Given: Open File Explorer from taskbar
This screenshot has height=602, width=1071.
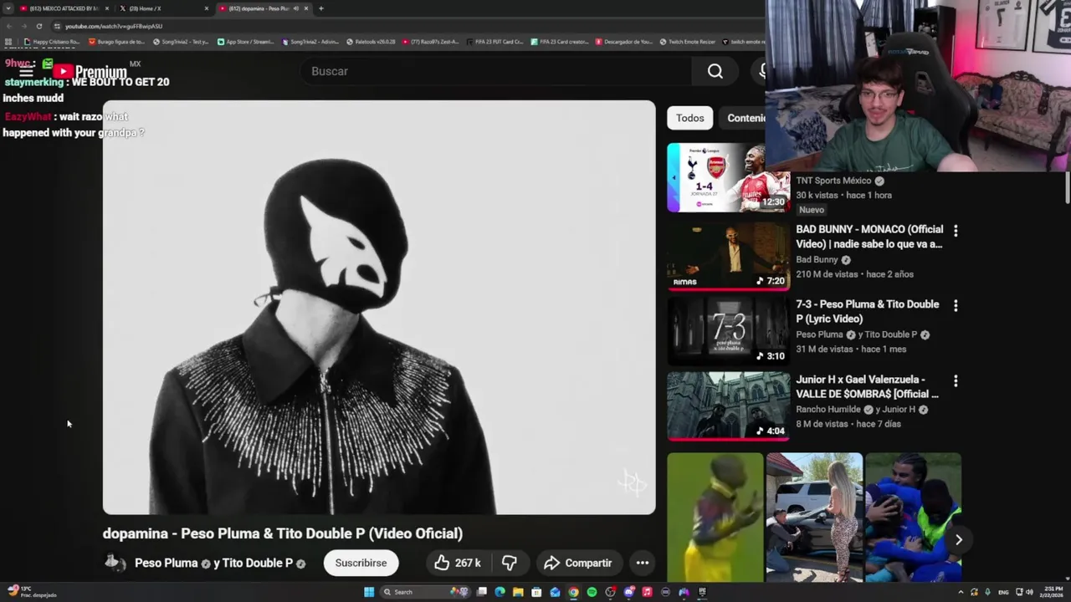Looking at the screenshot, I should click(x=518, y=592).
